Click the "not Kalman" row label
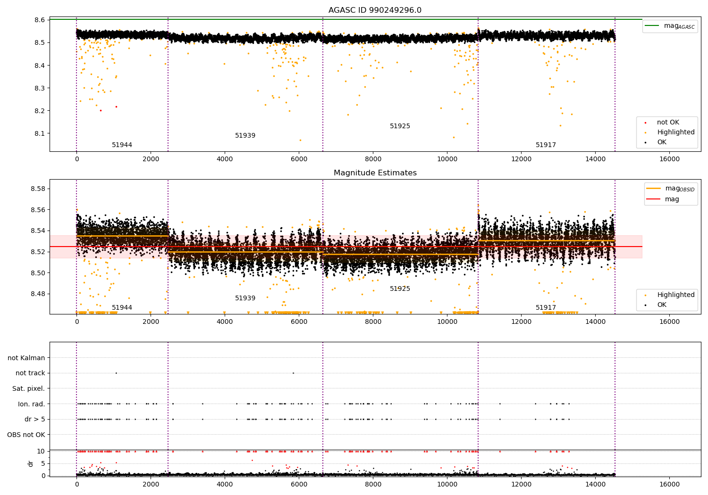This screenshot has height=495, width=708. click(x=26, y=358)
